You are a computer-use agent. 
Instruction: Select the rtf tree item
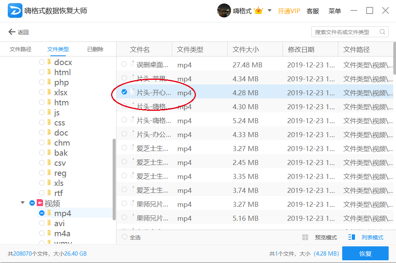click(x=58, y=193)
